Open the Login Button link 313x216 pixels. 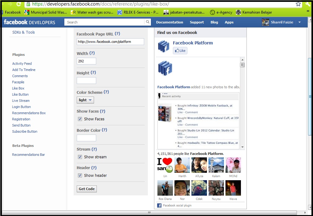coord(21,107)
